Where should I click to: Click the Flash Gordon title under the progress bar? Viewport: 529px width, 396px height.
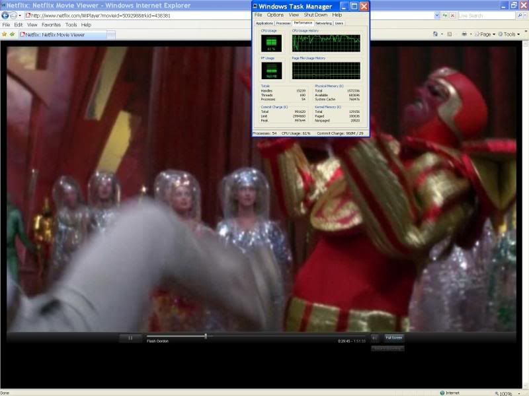(157, 341)
